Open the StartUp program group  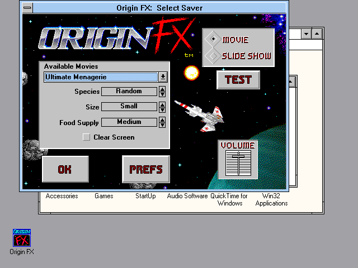click(145, 196)
